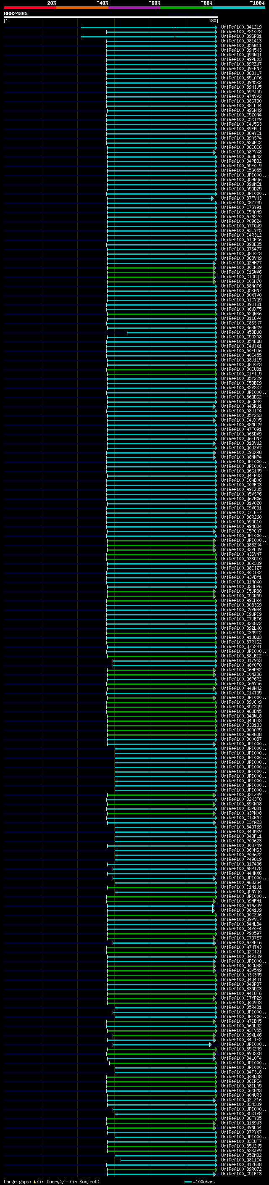
Task: Select hit label UniRef100_A2QNS6
Action: (241, 314)
